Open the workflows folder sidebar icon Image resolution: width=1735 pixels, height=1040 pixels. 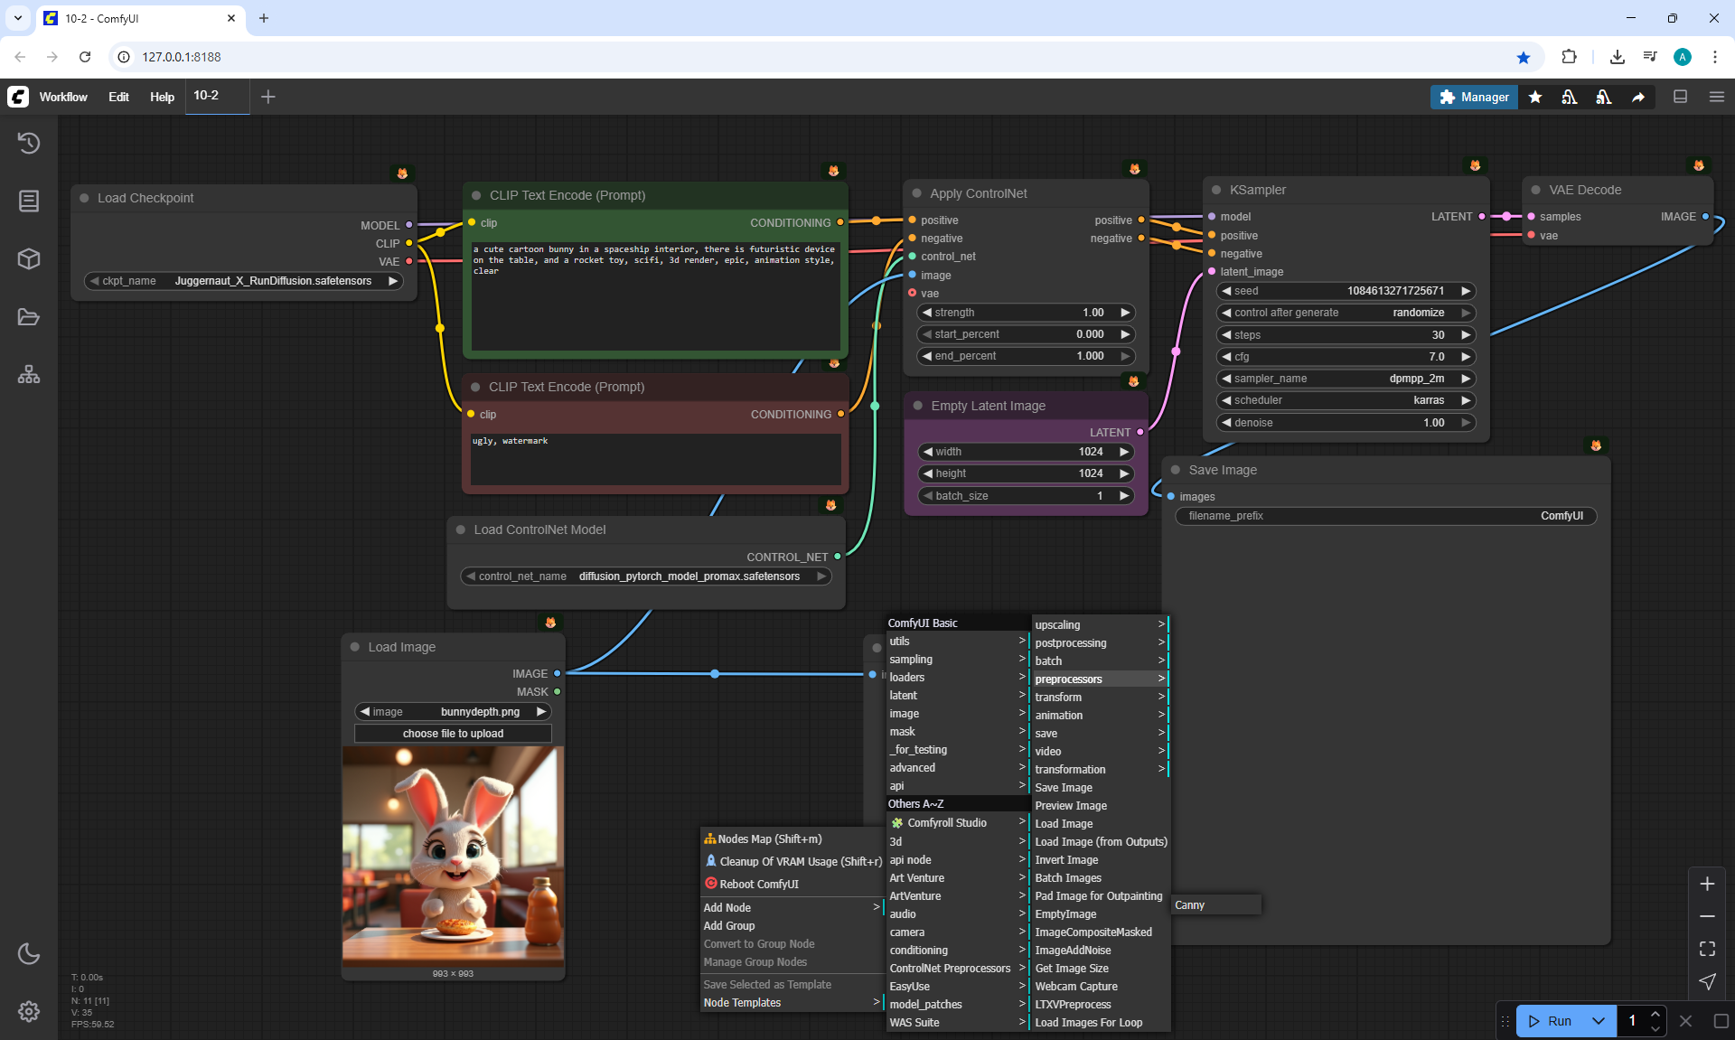tap(29, 317)
